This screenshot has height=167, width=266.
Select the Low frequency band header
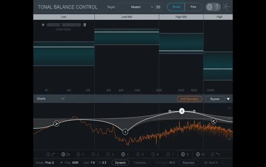point(64,17)
